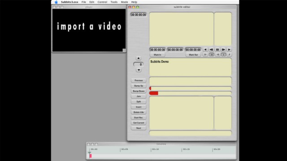The height and width of the screenshot is (161, 287).
Task: Toggle the center alignment button
Action: point(211,55)
